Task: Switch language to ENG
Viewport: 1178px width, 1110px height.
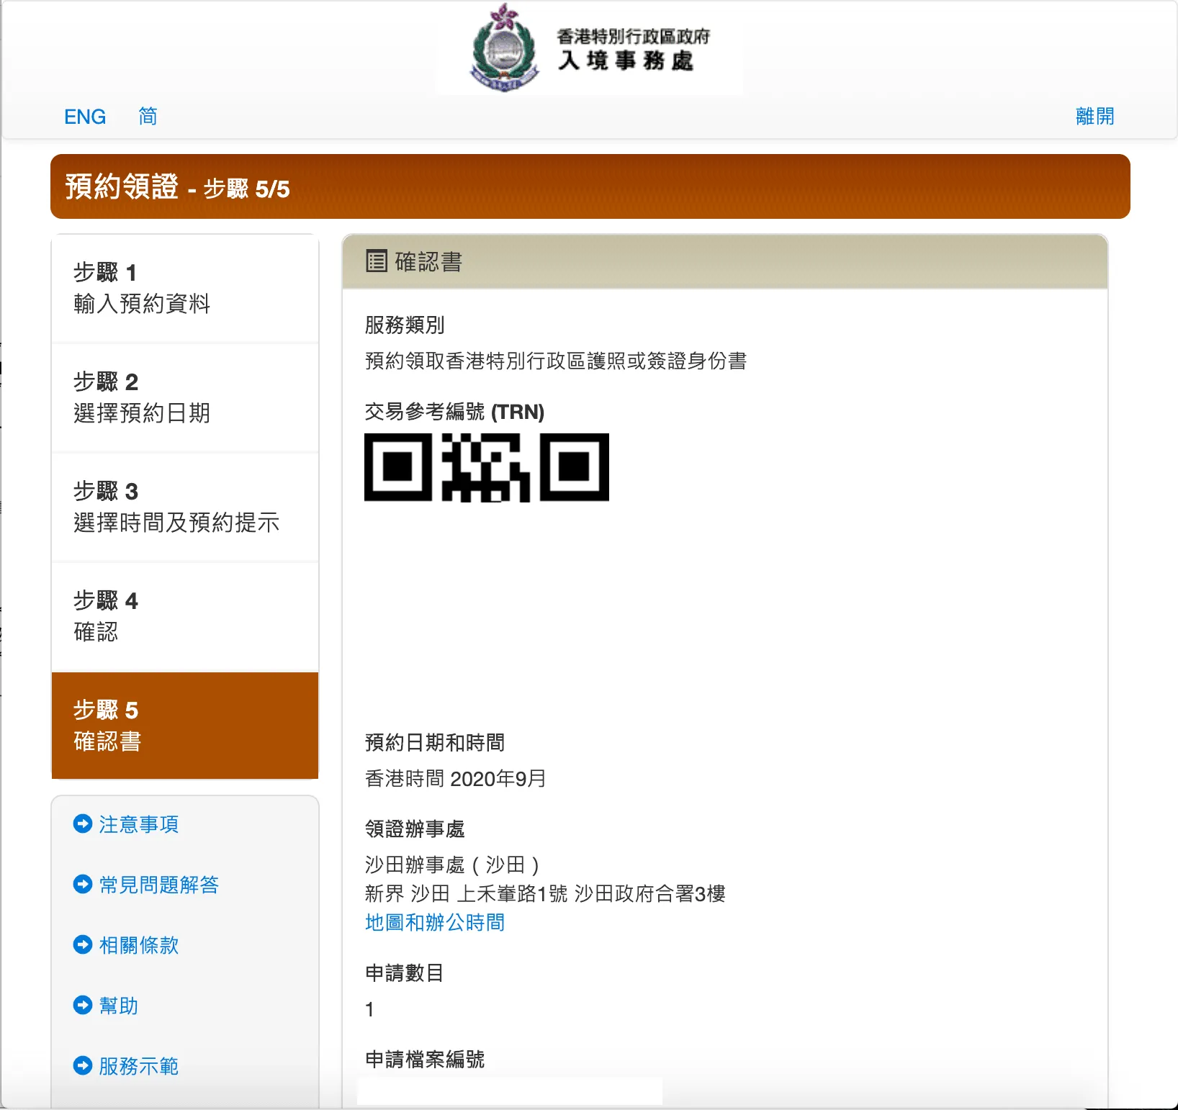Action: [x=85, y=117]
